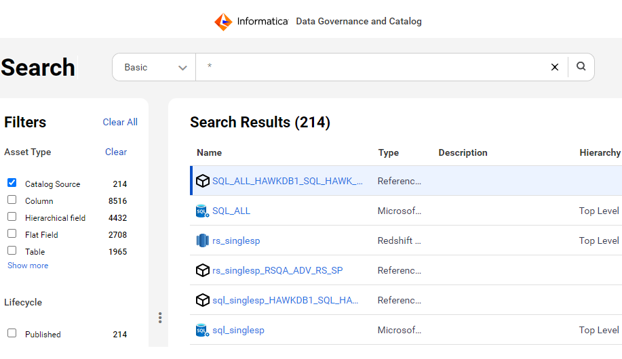Image resolution: width=622 pixels, height=359 pixels.
Task: Click Clear next to Asset Type
Action: (116, 152)
